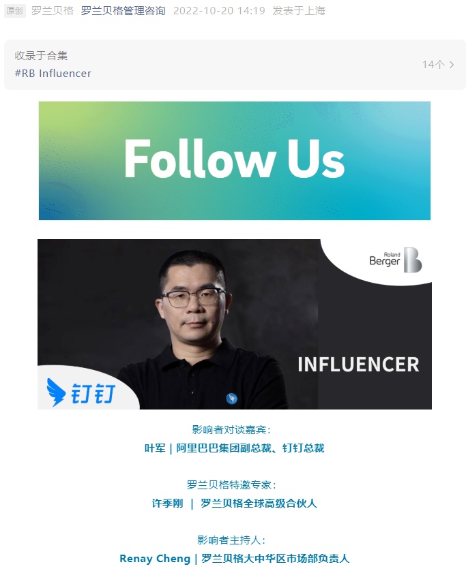This screenshot has width=466, height=571.
Task: Click the Follow Us banner
Action: (x=235, y=161)
